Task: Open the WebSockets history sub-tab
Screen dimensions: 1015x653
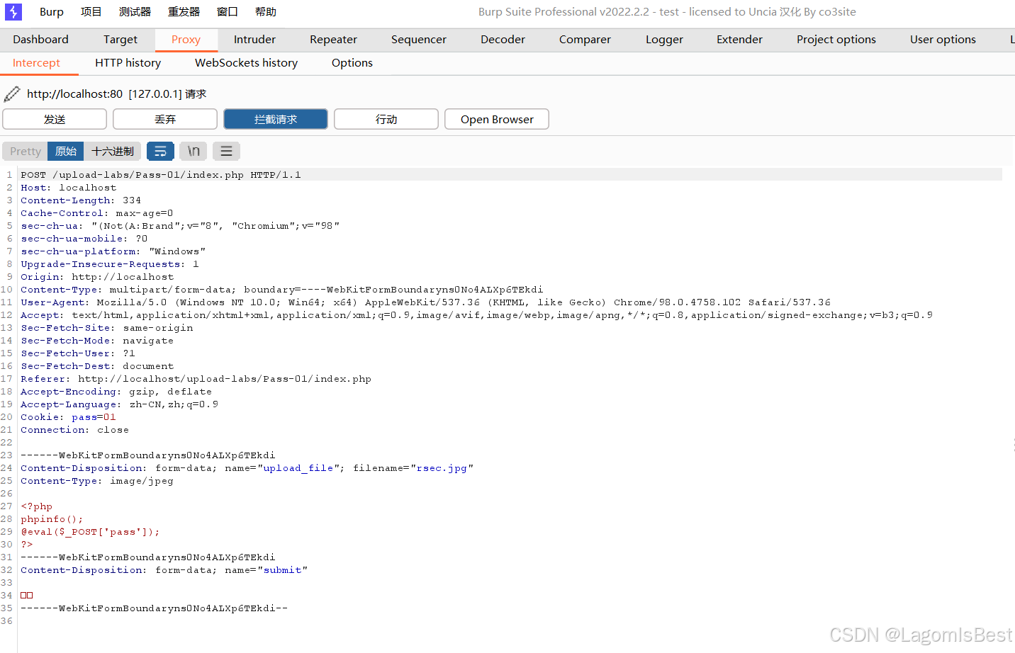Action: click(x=246, y=63)
